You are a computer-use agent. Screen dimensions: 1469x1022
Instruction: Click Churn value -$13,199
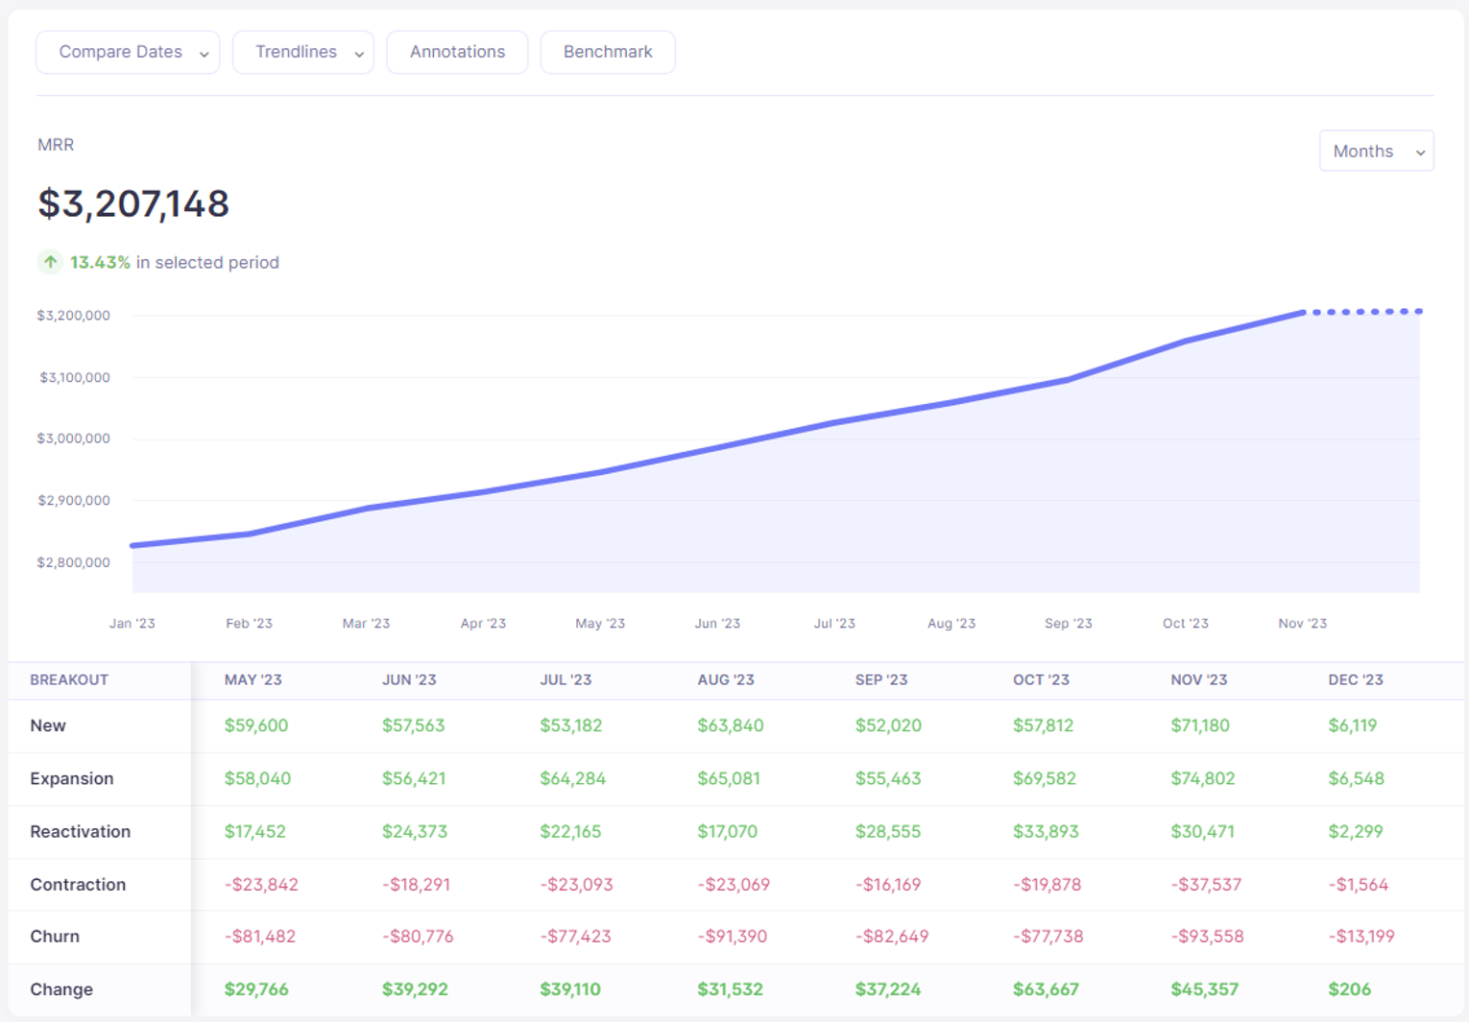click(1361, 936)
